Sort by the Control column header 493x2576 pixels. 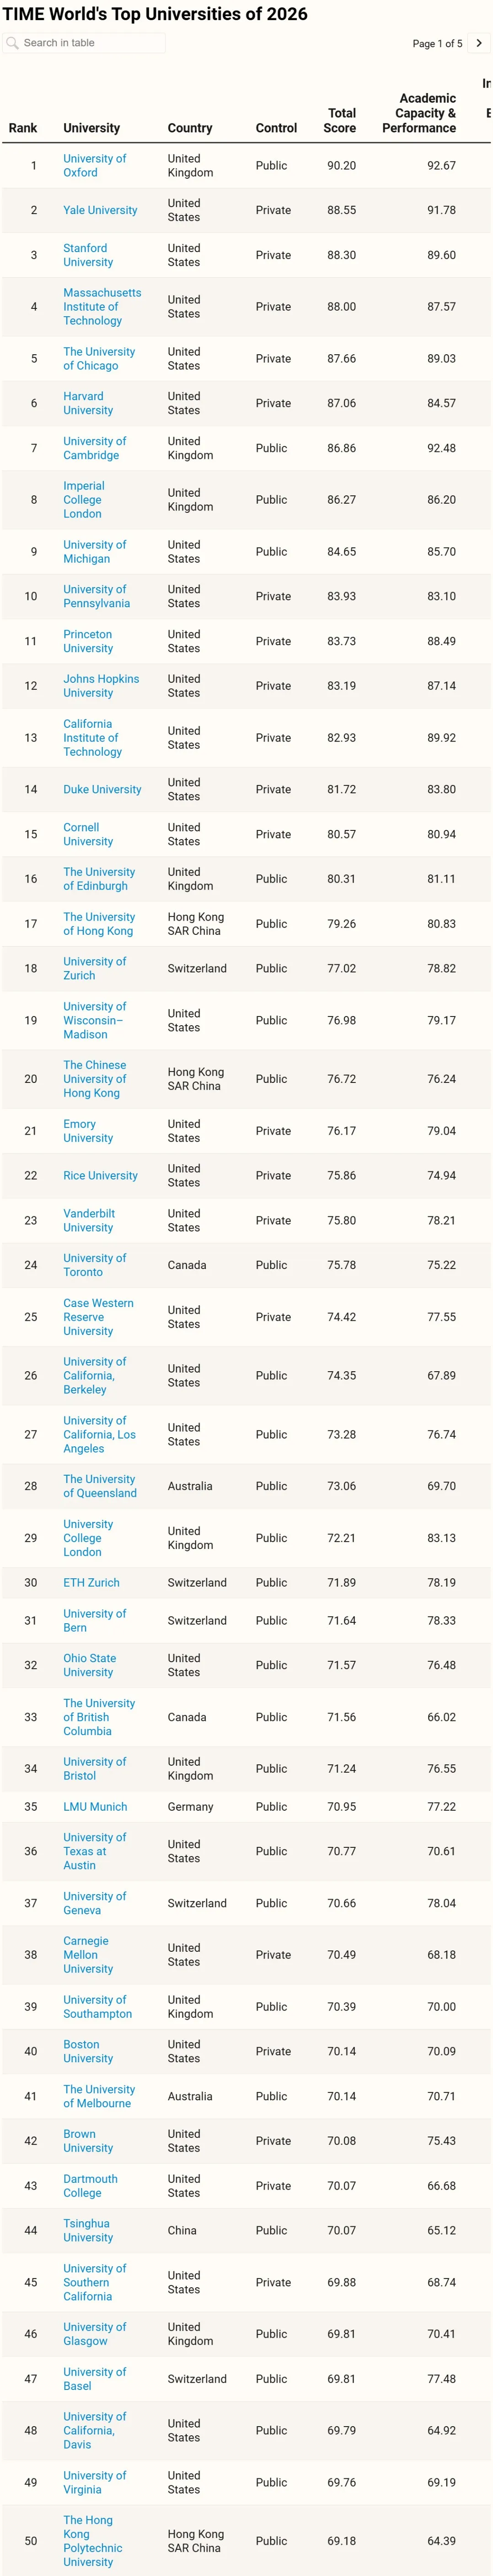coord(275,128)
